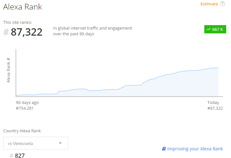Screen dimensions: 231x158
Task: Click the #754,281 starting rank value
Action: pyautogui.click(x=25, y=108)
